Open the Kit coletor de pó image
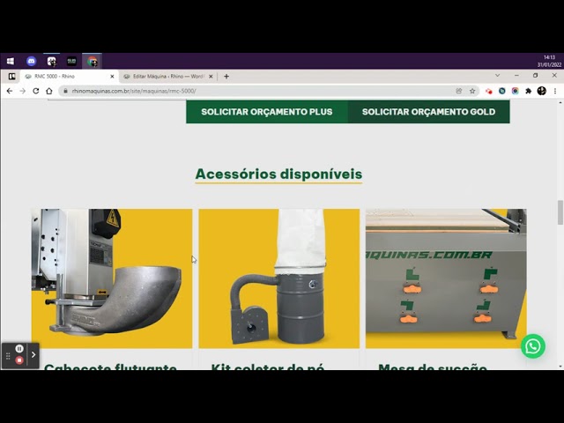Screen dimensions: 564x423 tap(278, 278)
